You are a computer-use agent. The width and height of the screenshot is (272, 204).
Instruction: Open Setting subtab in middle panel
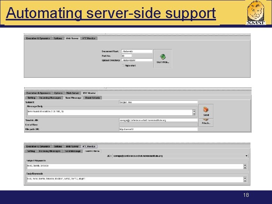(31, 98)
